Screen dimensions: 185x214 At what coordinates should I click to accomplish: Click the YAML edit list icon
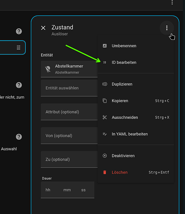point(105,134)
